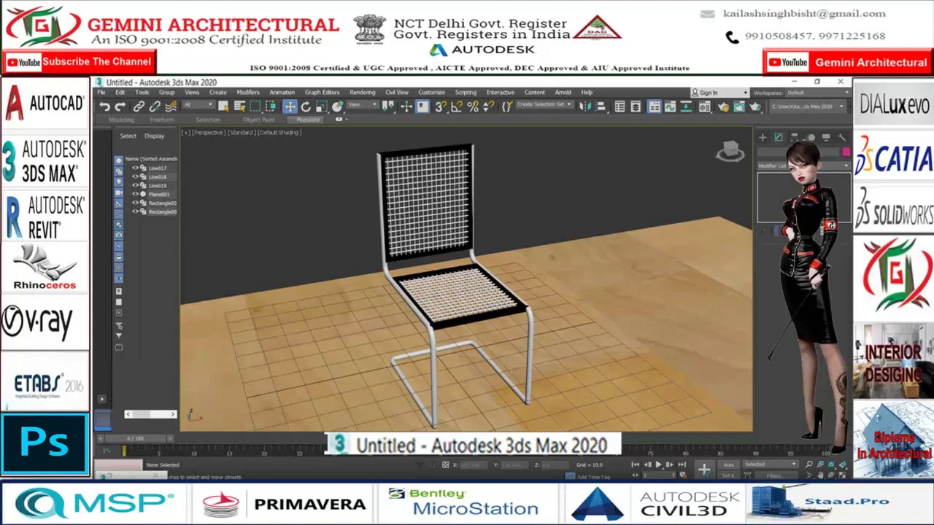Open the Graph Editors menu
This screenshot has height=525, width=934.
coord(322,93)
